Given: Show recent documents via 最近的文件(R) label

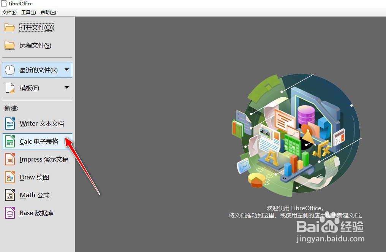Looking at the screenshot, I should 39,70.
